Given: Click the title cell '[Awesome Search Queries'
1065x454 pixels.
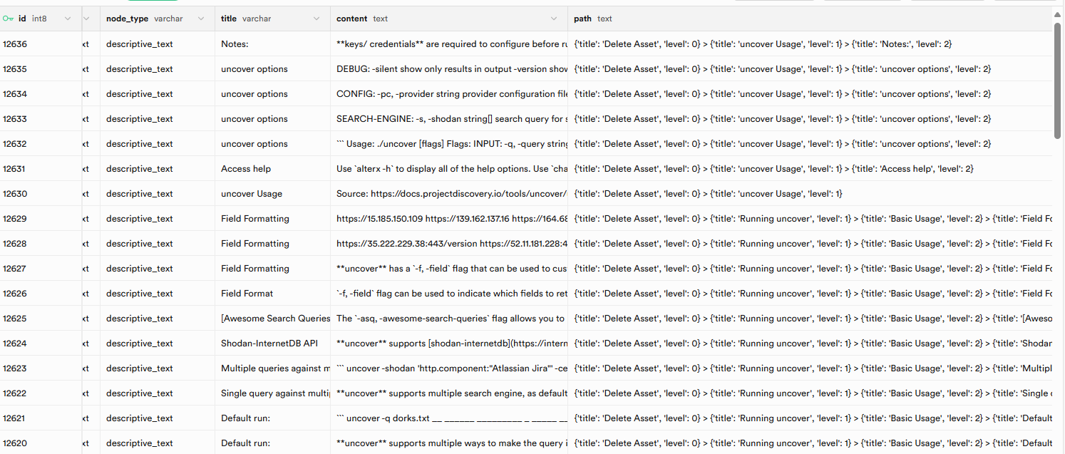Looking at the screenshot, I should 273,319.
